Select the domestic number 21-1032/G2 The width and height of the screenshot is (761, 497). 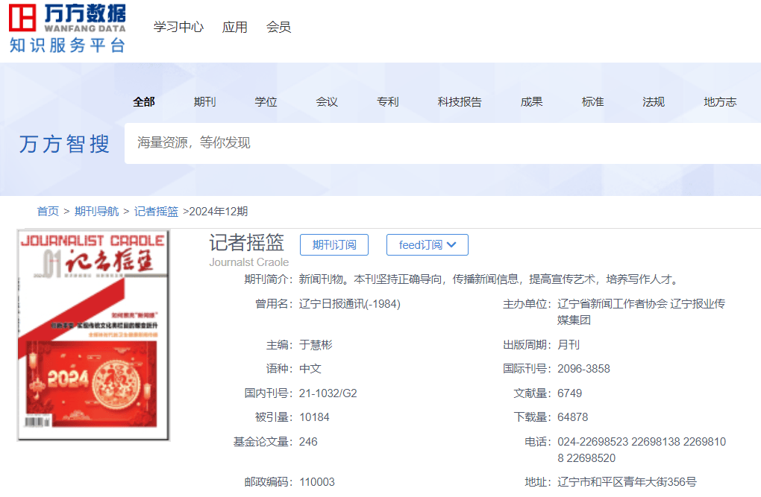click(328, 393)
